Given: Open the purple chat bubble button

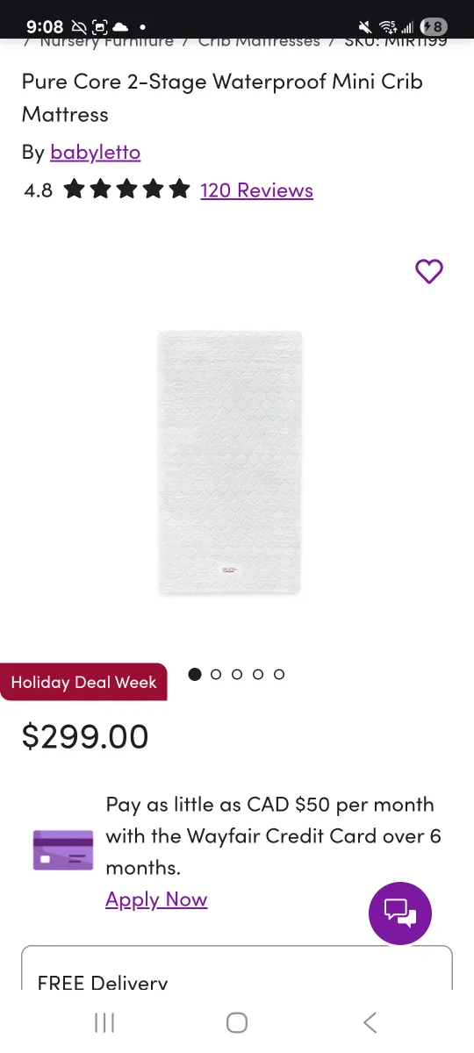Looking at the screenshot, I should (x=400, y=913).
